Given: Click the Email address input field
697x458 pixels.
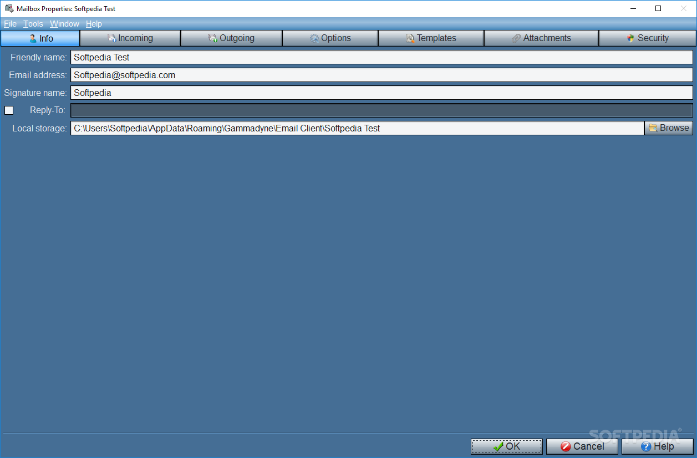Looking at the screenshot, I should coord(381,75).
